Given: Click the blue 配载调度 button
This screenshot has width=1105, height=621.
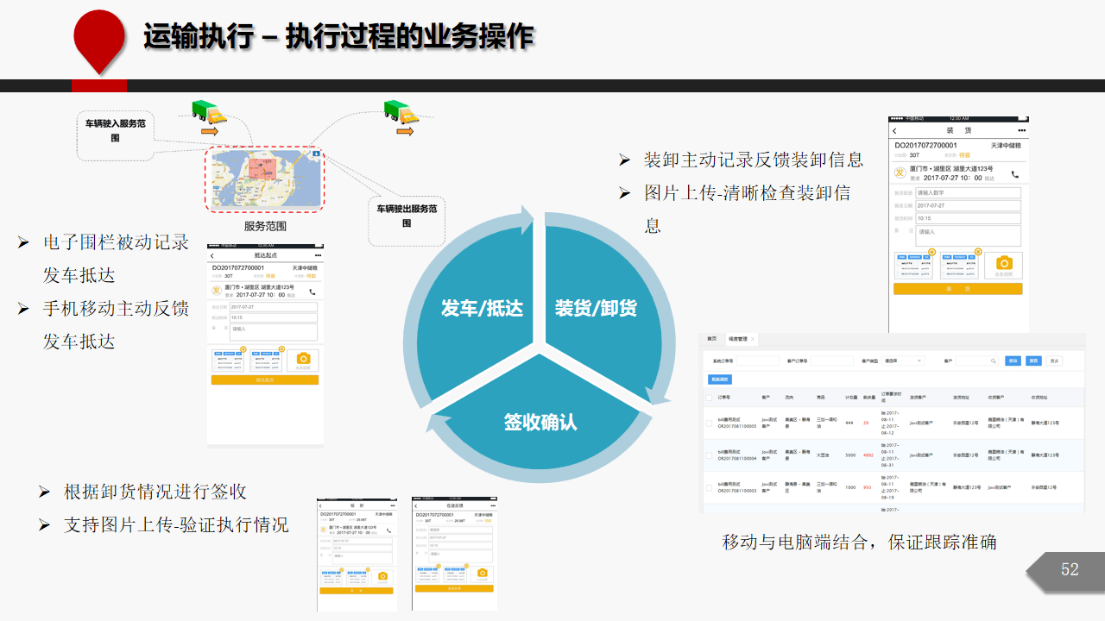Looking at the screenshot, I should [x=720, y=379].
